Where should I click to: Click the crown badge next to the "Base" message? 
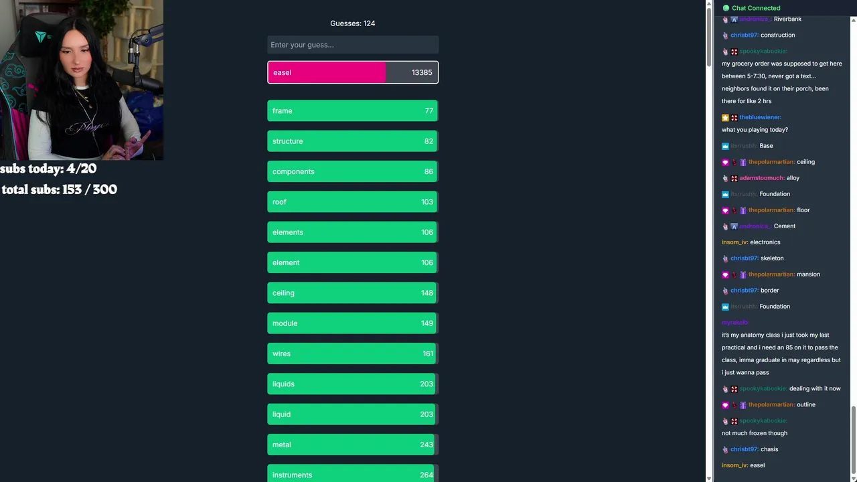725,146
